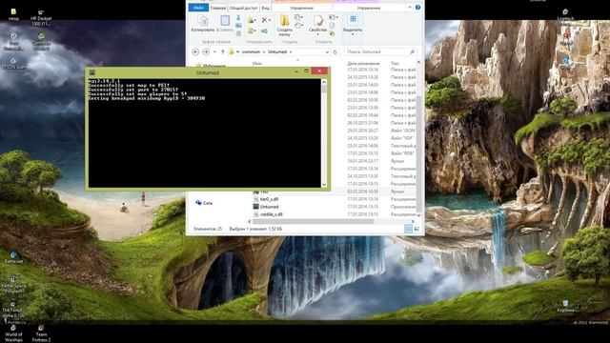Click the Копировать (Copy) ribbon icon
Image resolution: width=610 pixels, height=343 pixels.
click(202, 23)
